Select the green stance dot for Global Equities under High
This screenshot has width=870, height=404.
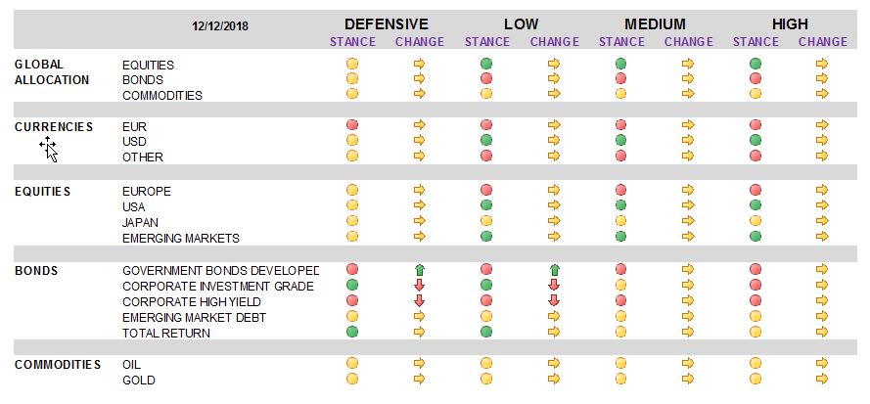tap(756, 64)
